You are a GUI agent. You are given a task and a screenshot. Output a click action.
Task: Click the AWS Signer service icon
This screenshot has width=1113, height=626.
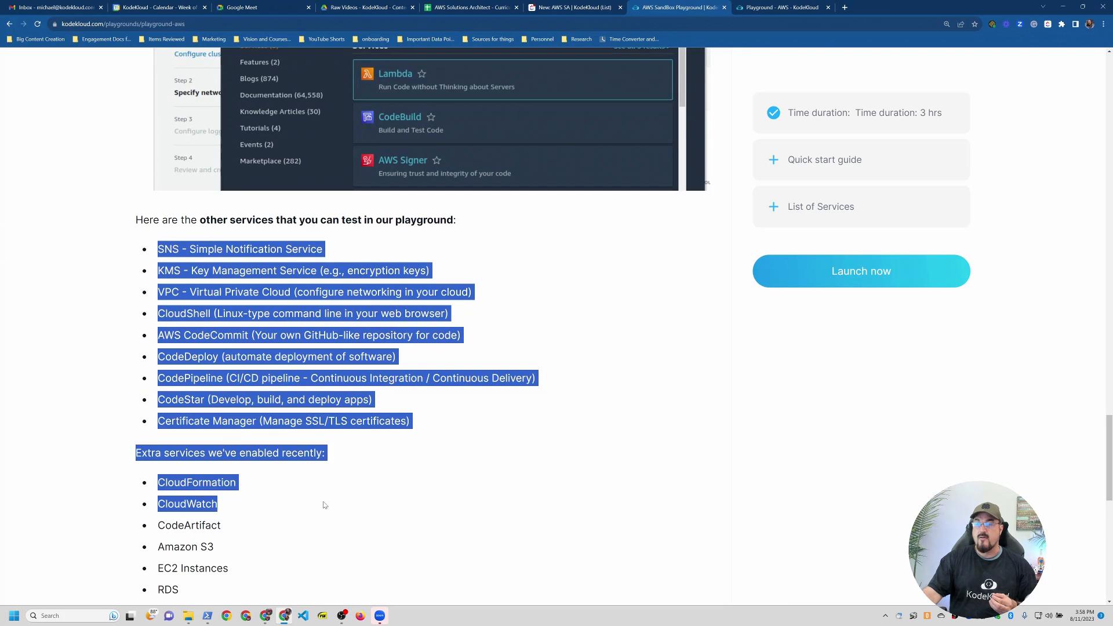click(367, 161)
